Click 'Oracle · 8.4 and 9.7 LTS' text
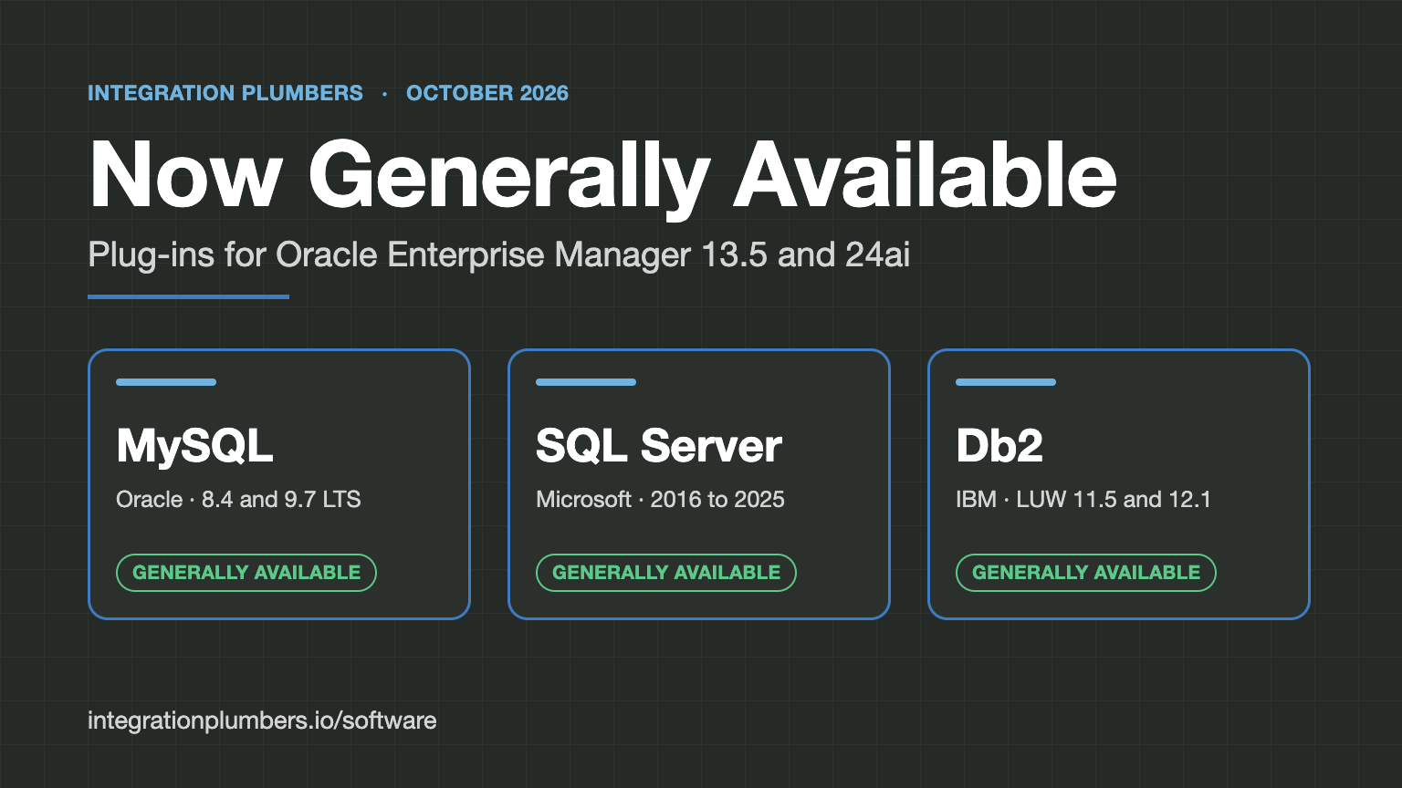The image size is (1402, 788). (x=238, y=500)
